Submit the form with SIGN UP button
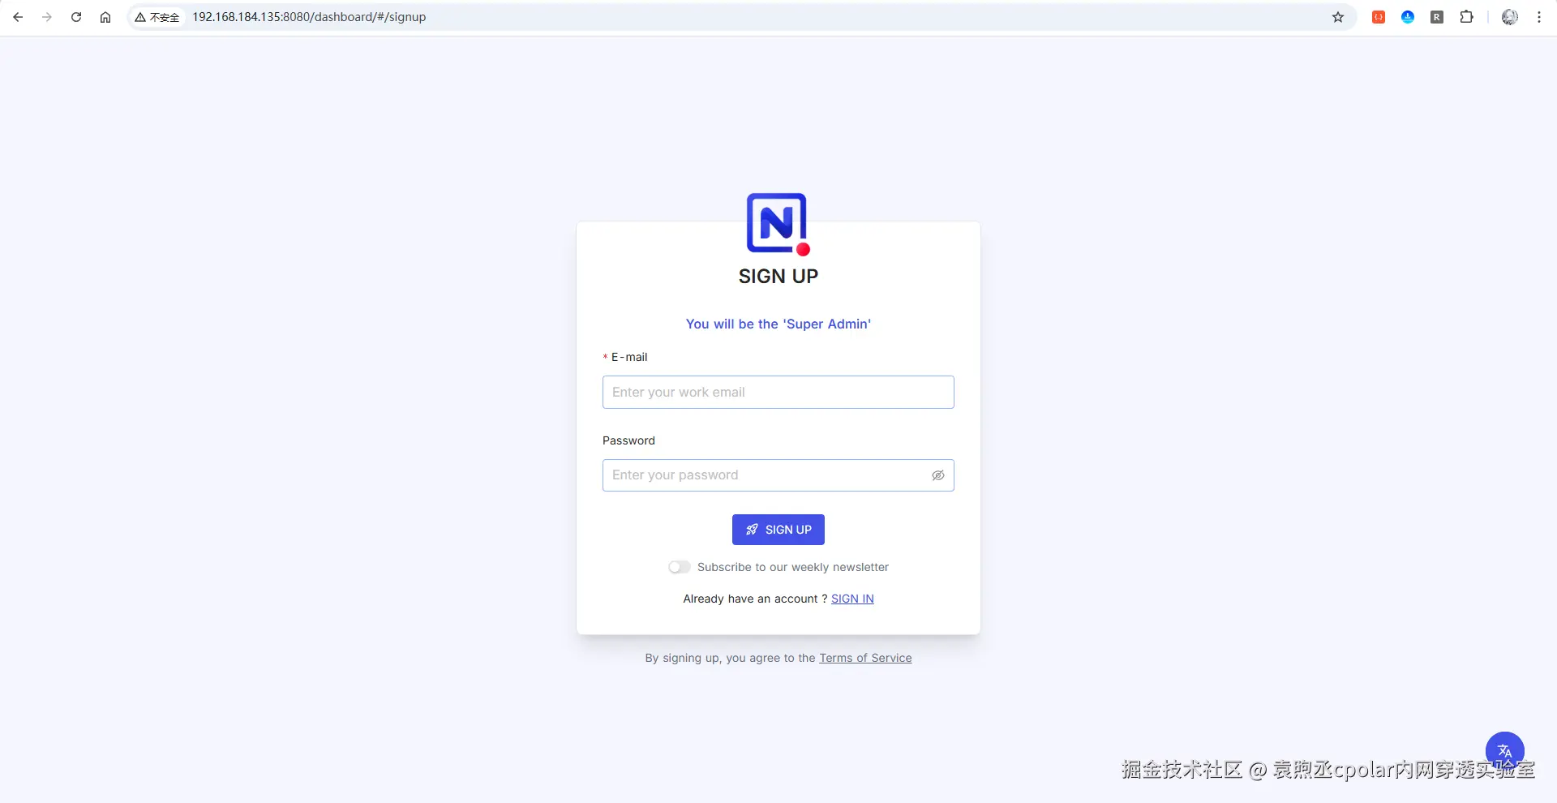This screenshot has width=1557, height=803. click(778, 530)
